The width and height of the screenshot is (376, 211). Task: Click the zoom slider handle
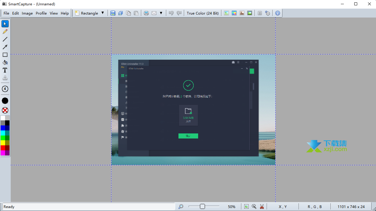[x=202, y=207]
